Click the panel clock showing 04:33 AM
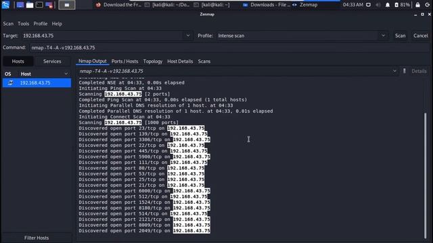433x243 pixels. [x=353, y=5]
